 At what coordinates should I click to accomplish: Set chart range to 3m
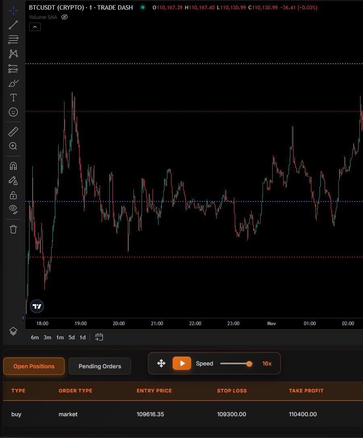tap(47, 337)
